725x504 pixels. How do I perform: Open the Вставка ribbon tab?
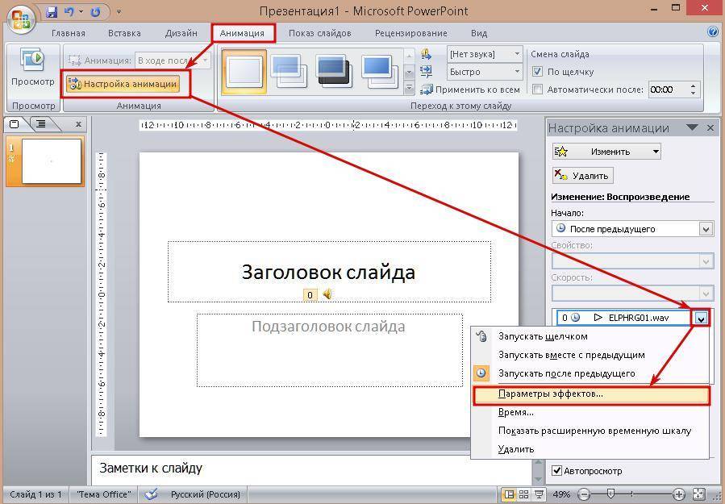click(x=124, y=33)
